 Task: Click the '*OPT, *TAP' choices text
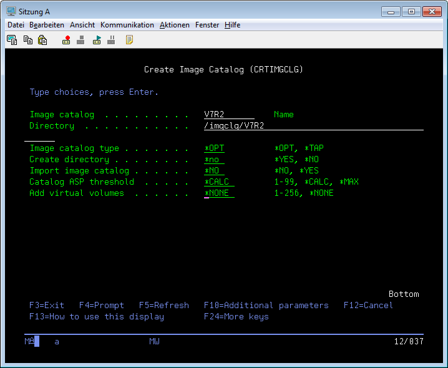coord(299,148)
